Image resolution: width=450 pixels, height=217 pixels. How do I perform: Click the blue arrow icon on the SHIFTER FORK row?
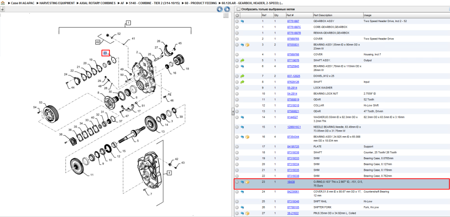click(x=242, y=207)
